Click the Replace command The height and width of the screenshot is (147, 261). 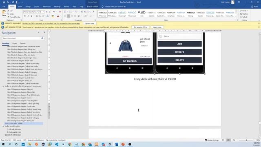pyautogui.click(x=244, y=14)
